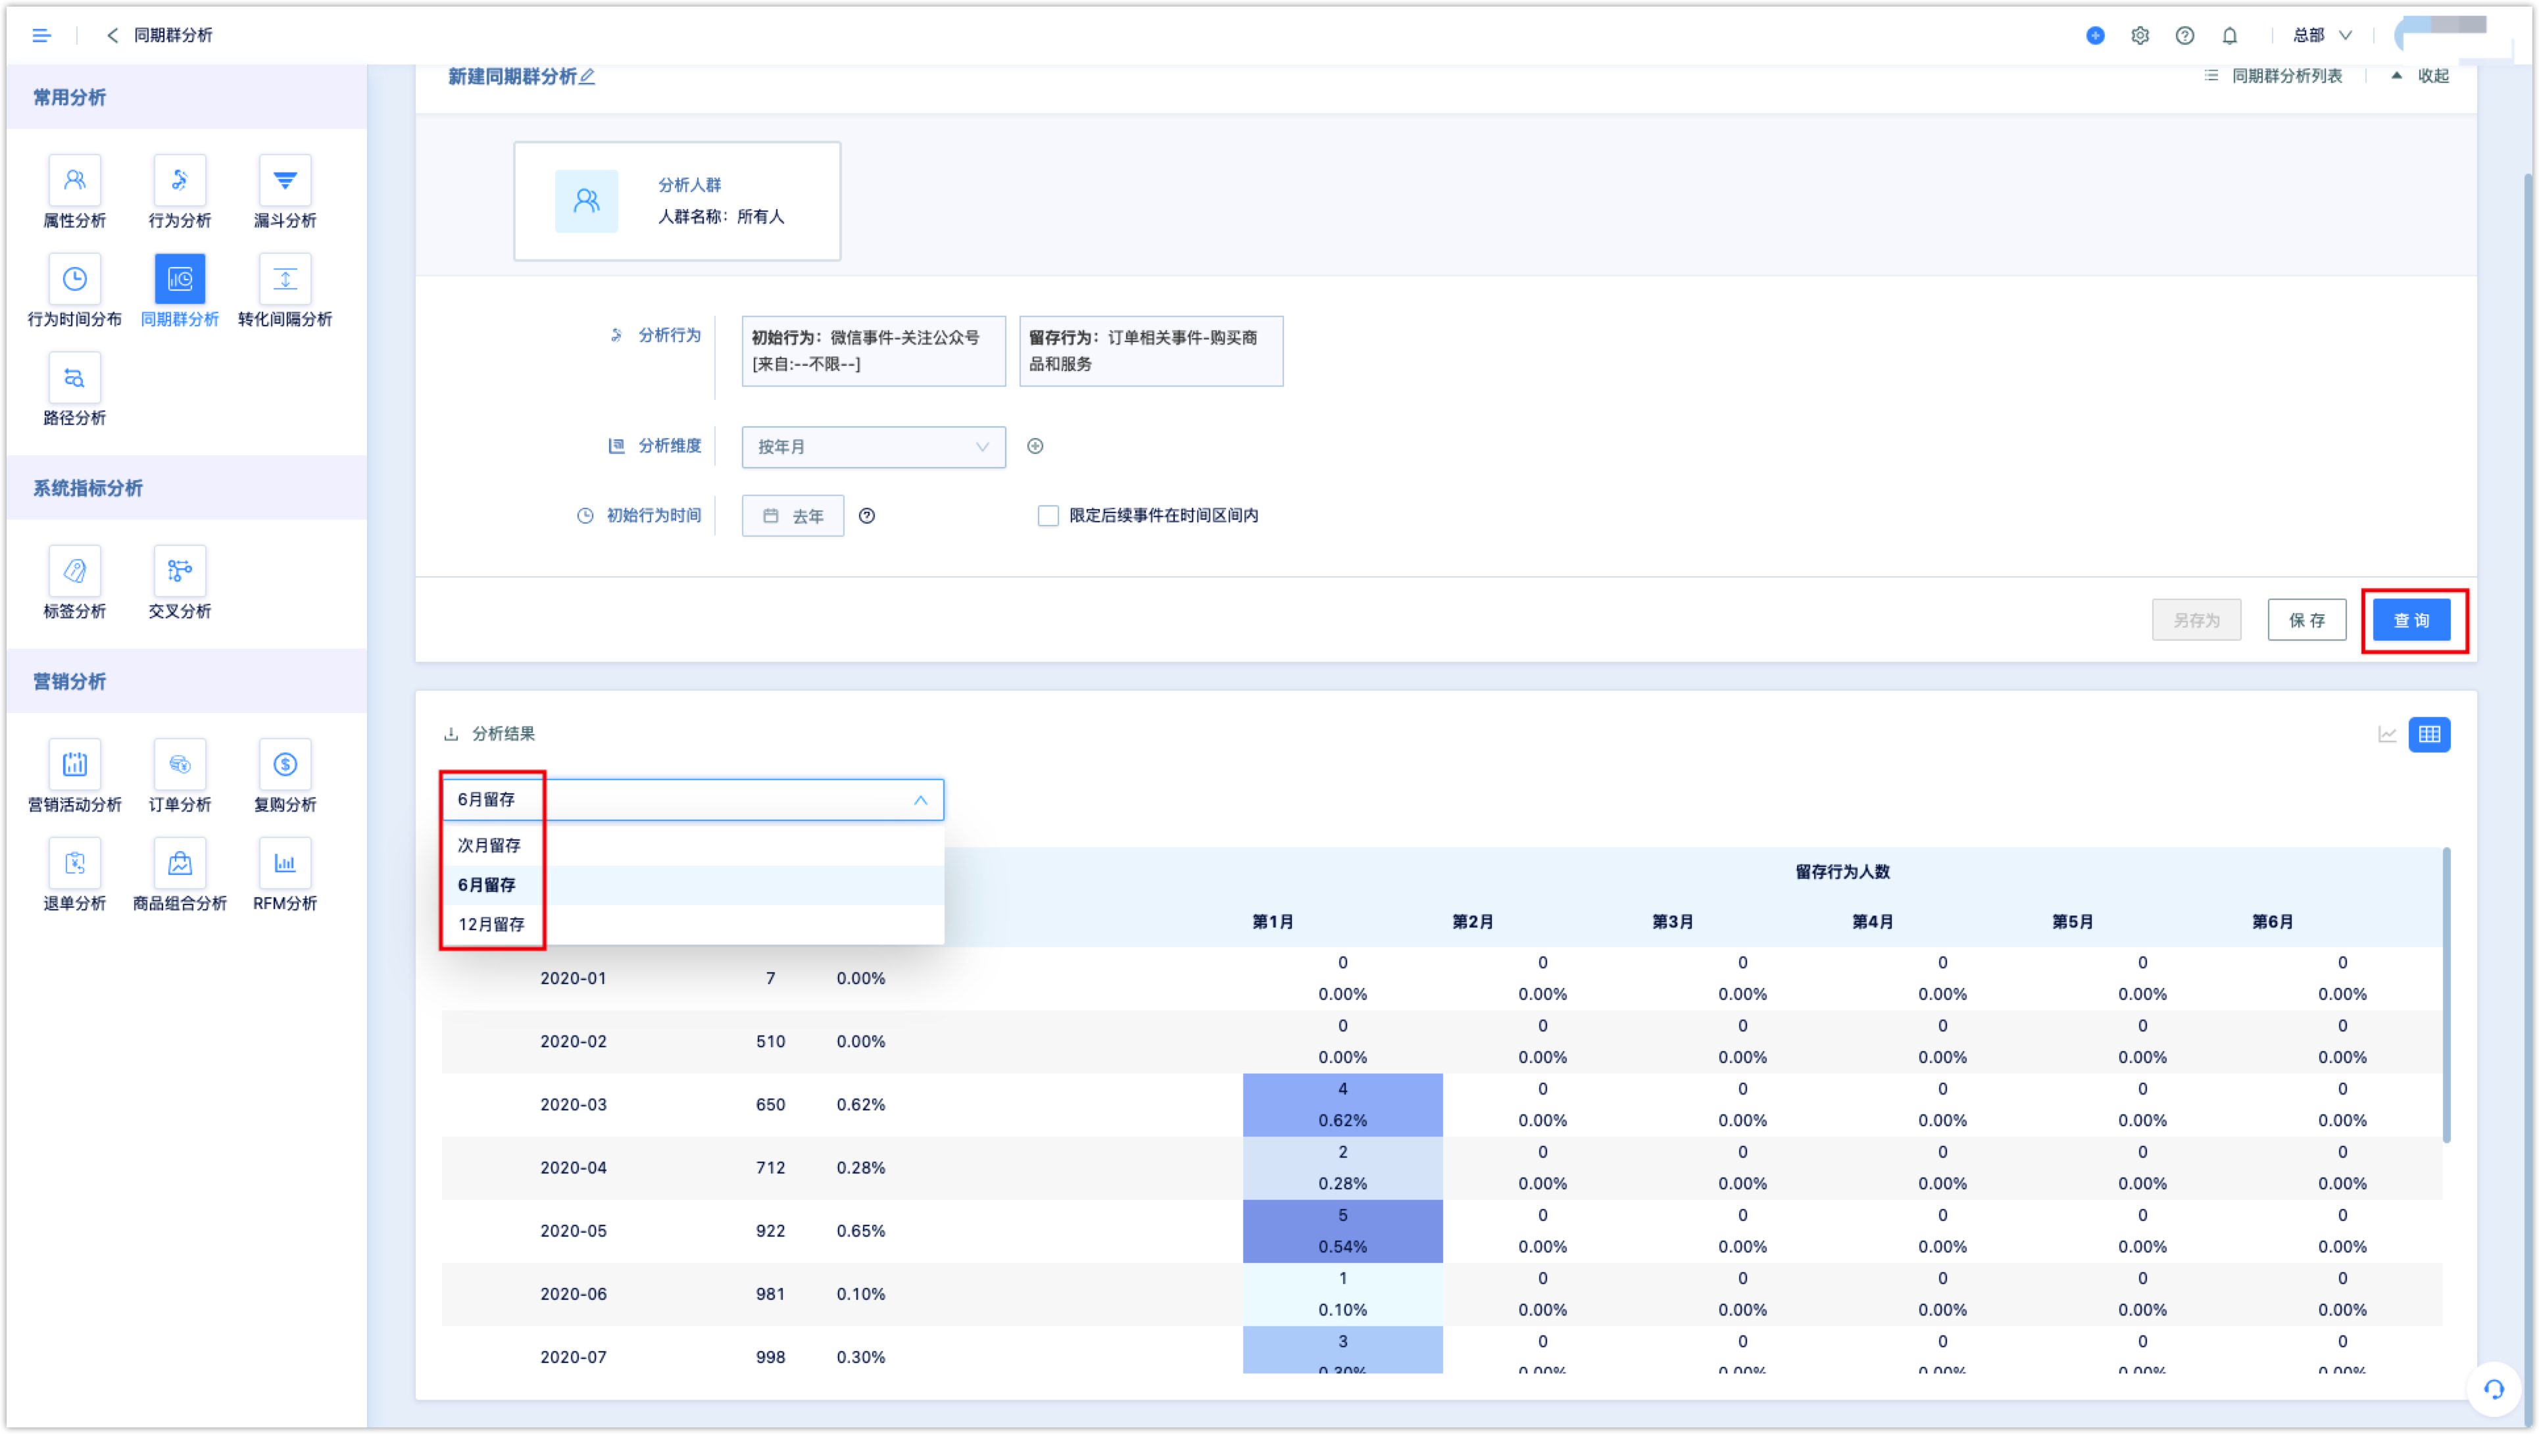Open 退单分析 tool
Viewport: 2539px width, 1434px height.
click(x=74, y=874)
